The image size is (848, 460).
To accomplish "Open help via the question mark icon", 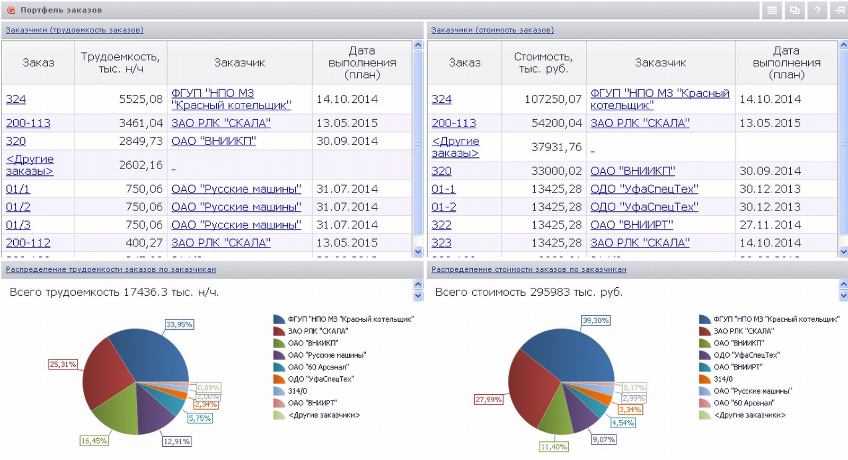I will [x=817, y=10].
